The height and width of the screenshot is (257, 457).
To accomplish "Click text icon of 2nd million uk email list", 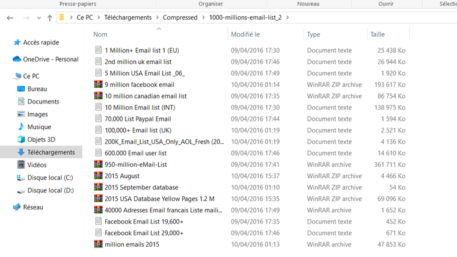I will 98,61.
